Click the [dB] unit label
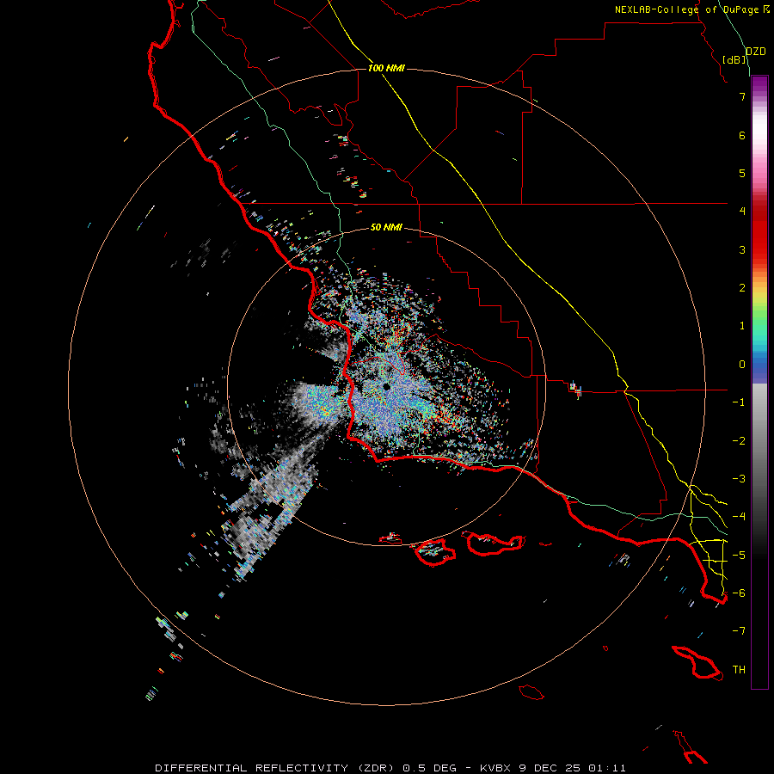Screen dimensions: 774x774 point(734,59)
